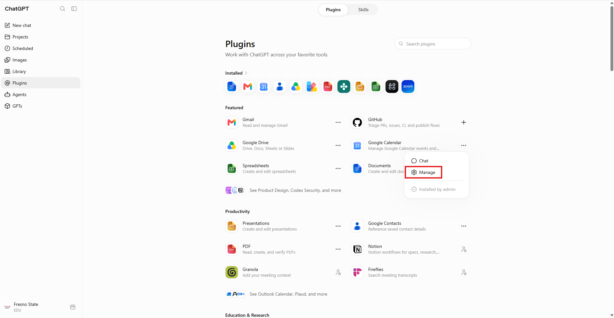Open the installed Gmail plugin icon
Image resolution: width=614 pixels, height=318 pixels.
tap(248, 86)
